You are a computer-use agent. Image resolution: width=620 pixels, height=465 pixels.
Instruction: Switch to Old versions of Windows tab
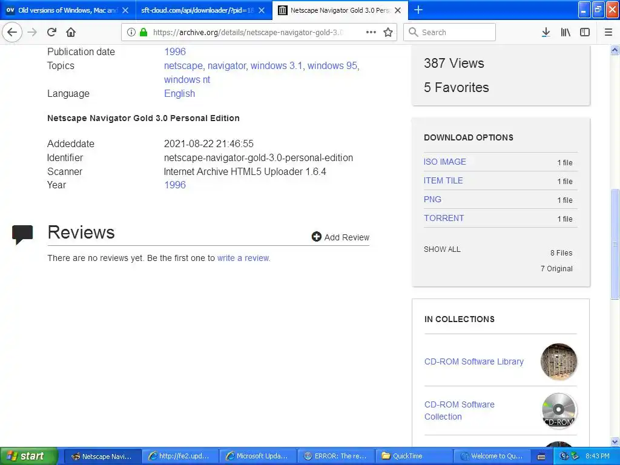pyautogui.click(x=68, y=10)
